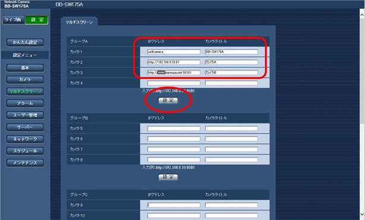The height and width of the screenshot is (220, 365).
Task: Open かんたん設定 easy setup
Action: (25, 42)
